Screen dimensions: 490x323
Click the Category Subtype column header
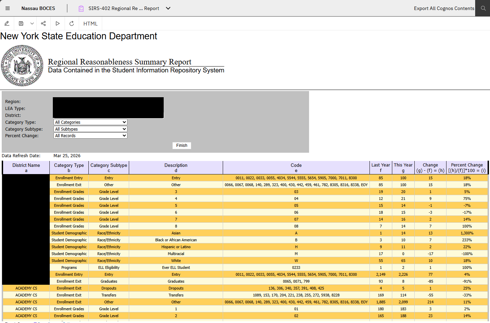(109, 168)
